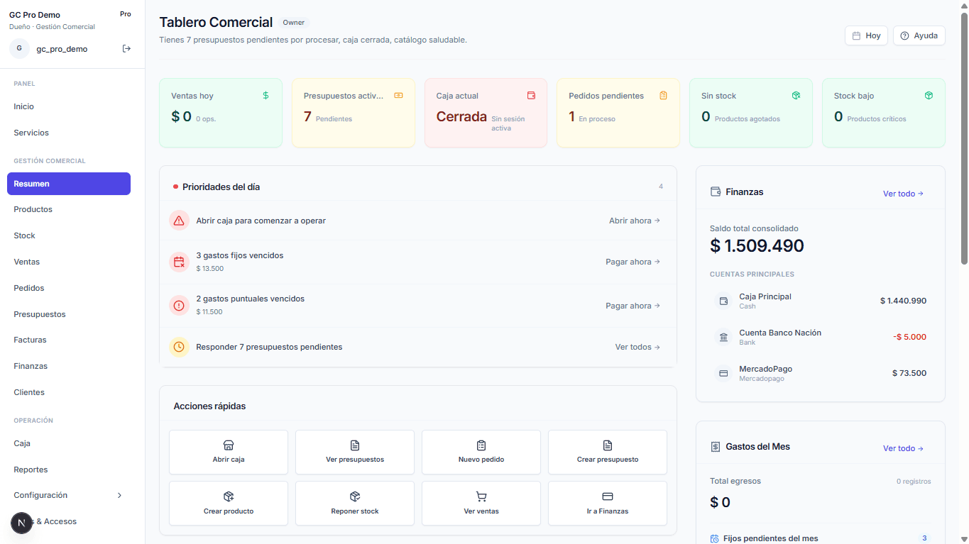The height and width of the screenshot is (544, 969).
Task: Click the clock icon beside presupuestos pendientes
Action: coord(179,347)
